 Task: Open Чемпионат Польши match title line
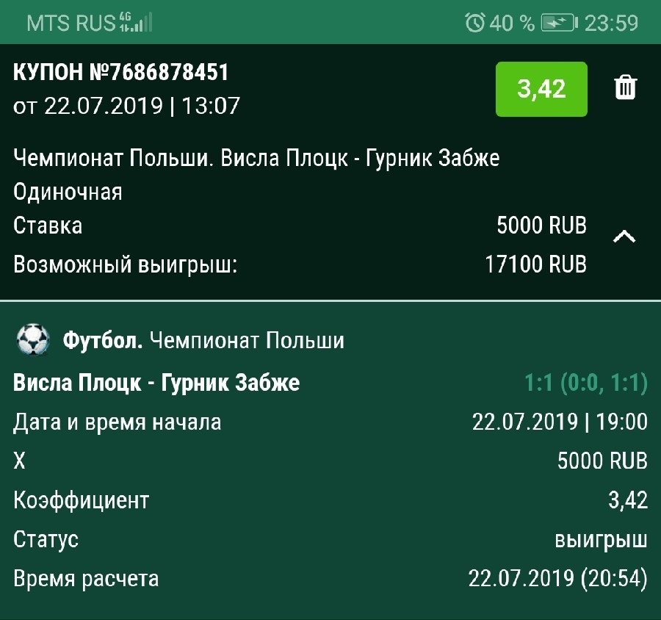pyautogui.click(x=256, y=159)
